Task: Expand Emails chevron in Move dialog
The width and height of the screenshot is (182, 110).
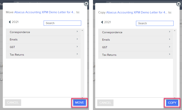Action: (77, 39)
